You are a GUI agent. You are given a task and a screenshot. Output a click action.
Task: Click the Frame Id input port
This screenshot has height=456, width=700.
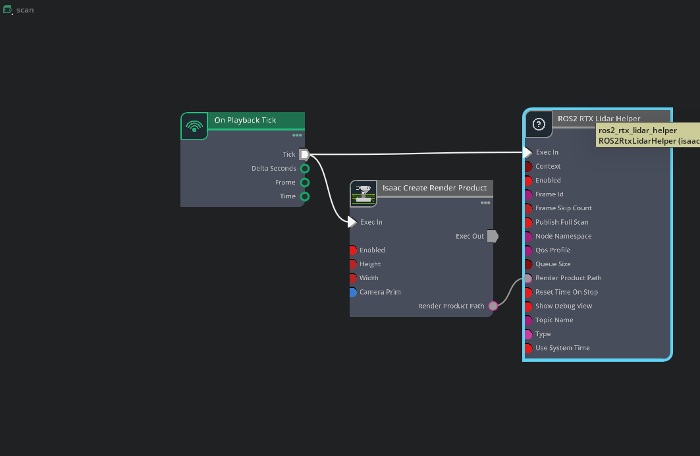coord(529,194)
